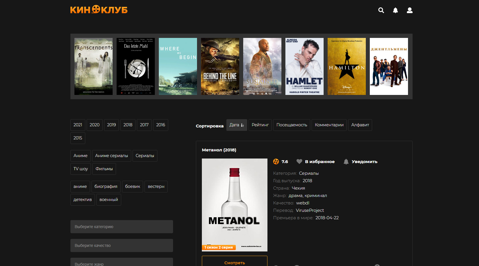
Task: Select the Аниме category
Action: tap(80, 156)
